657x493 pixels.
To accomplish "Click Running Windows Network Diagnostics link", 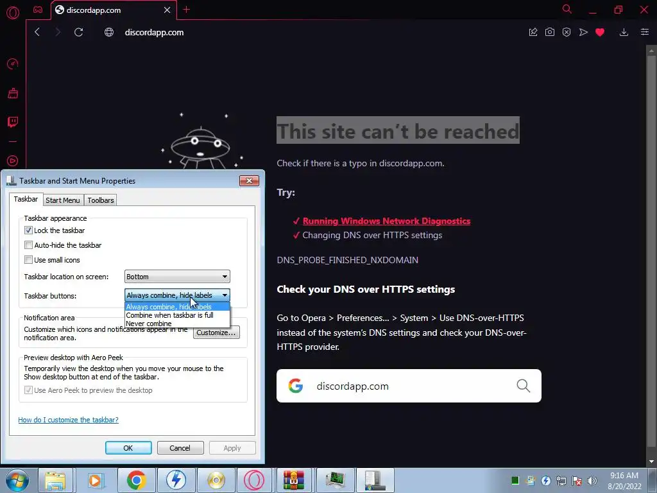I will 386,221.
